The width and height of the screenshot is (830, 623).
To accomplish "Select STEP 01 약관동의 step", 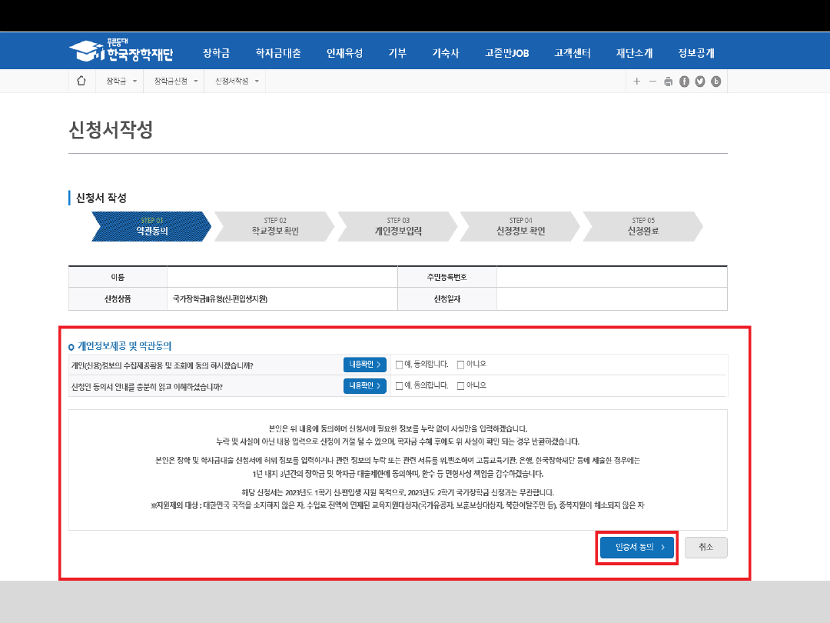I will point(152,226).
